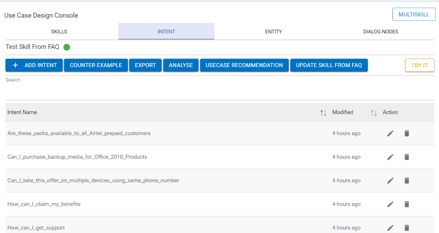Select Can_I_purchase_backup_media_for_Office_2010_Products row

(x=220, y=157)
